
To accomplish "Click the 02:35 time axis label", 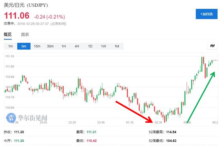I will (158, 122).
